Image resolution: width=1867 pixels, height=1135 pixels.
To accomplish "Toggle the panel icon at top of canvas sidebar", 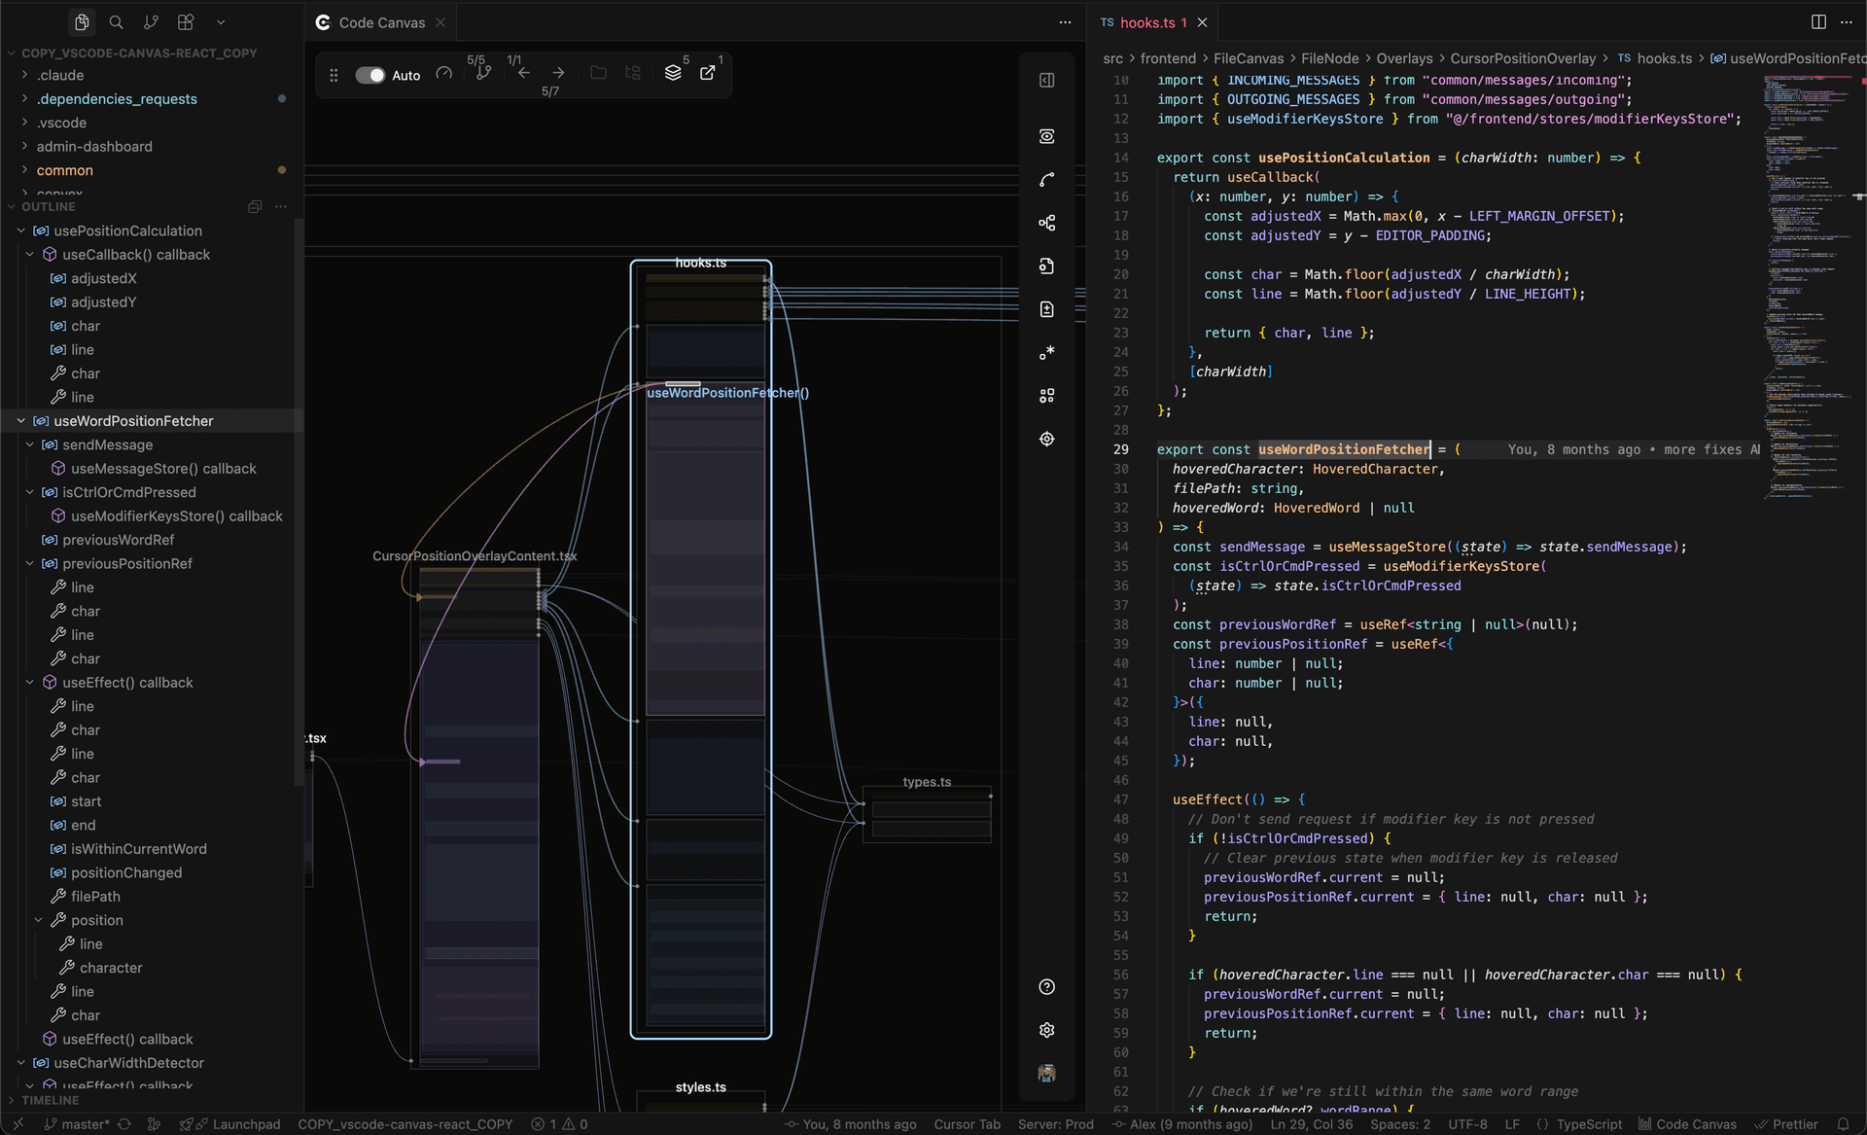I will [1046, 81].
